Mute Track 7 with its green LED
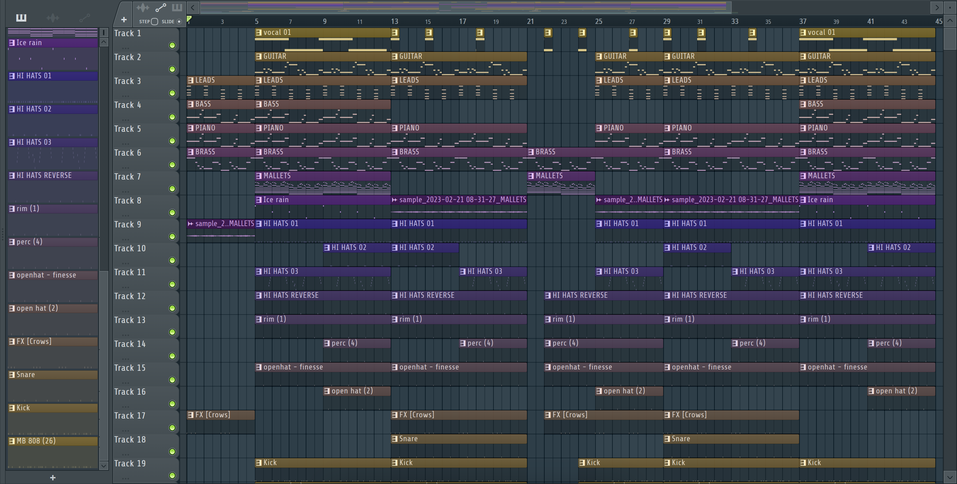The width and height of the screenshot is (957, 484). coord(172,189)
